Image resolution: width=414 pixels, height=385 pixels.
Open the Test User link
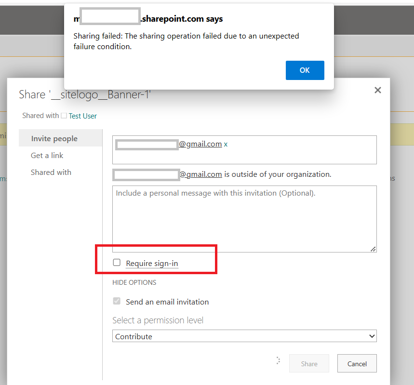click(x=82, y=116)
